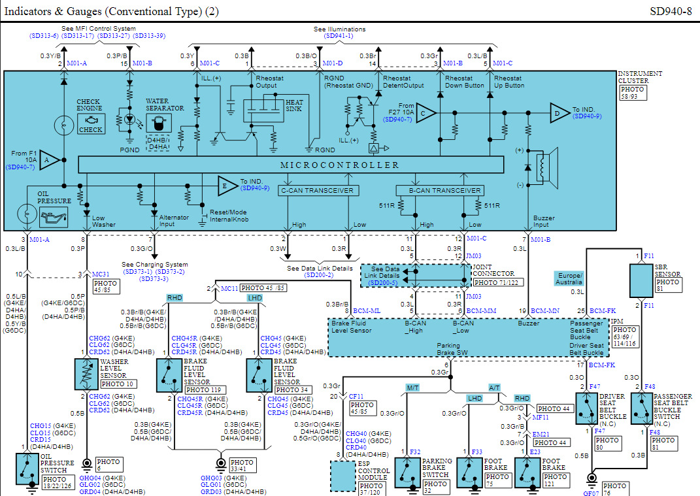Screen dimensions: 700x496
Task: Click the WASHER LEVEL SENSOR symbol box
Action: pos(87,374)
